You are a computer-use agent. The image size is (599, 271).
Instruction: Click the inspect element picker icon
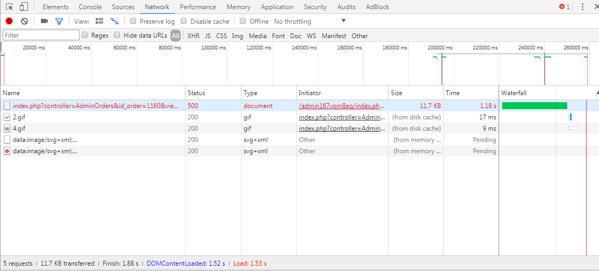pos(9,7)
